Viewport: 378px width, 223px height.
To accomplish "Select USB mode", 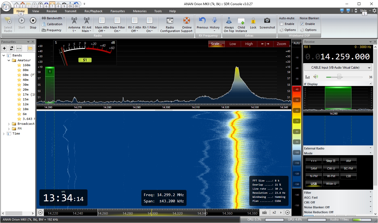I will click(x=314, y=184).
